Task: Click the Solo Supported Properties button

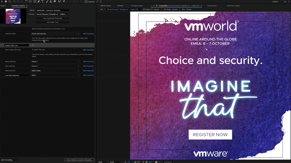Action: coord(52,18)
